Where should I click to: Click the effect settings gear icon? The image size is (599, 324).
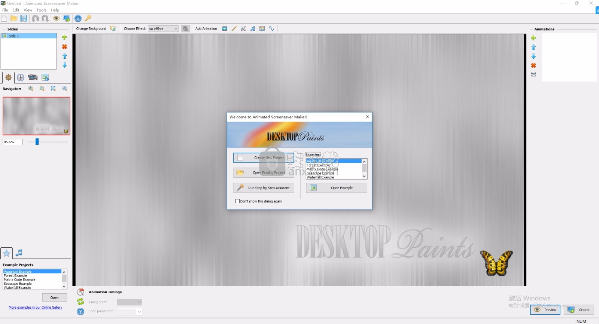(185, 28)
